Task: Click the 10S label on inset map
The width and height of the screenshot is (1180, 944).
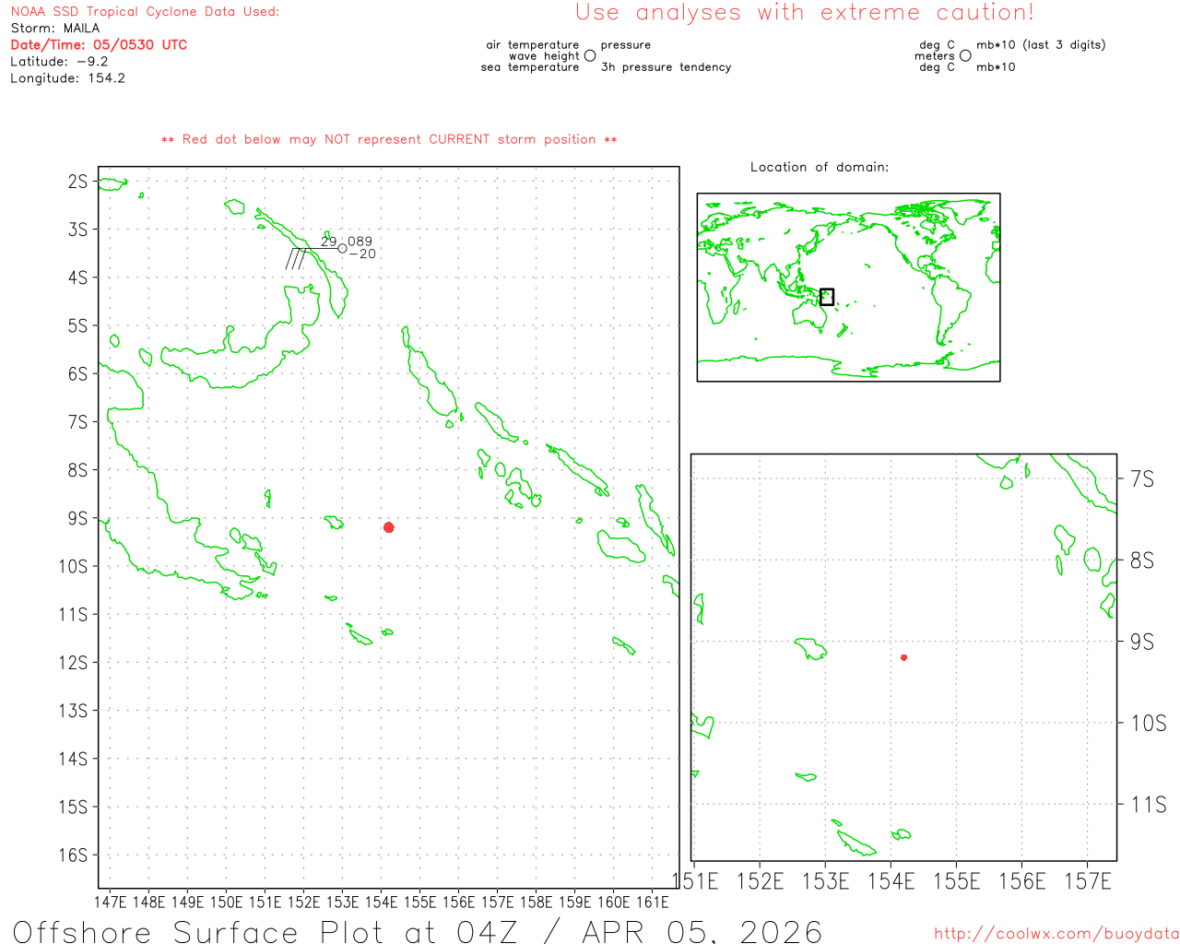Action: 1148,723
